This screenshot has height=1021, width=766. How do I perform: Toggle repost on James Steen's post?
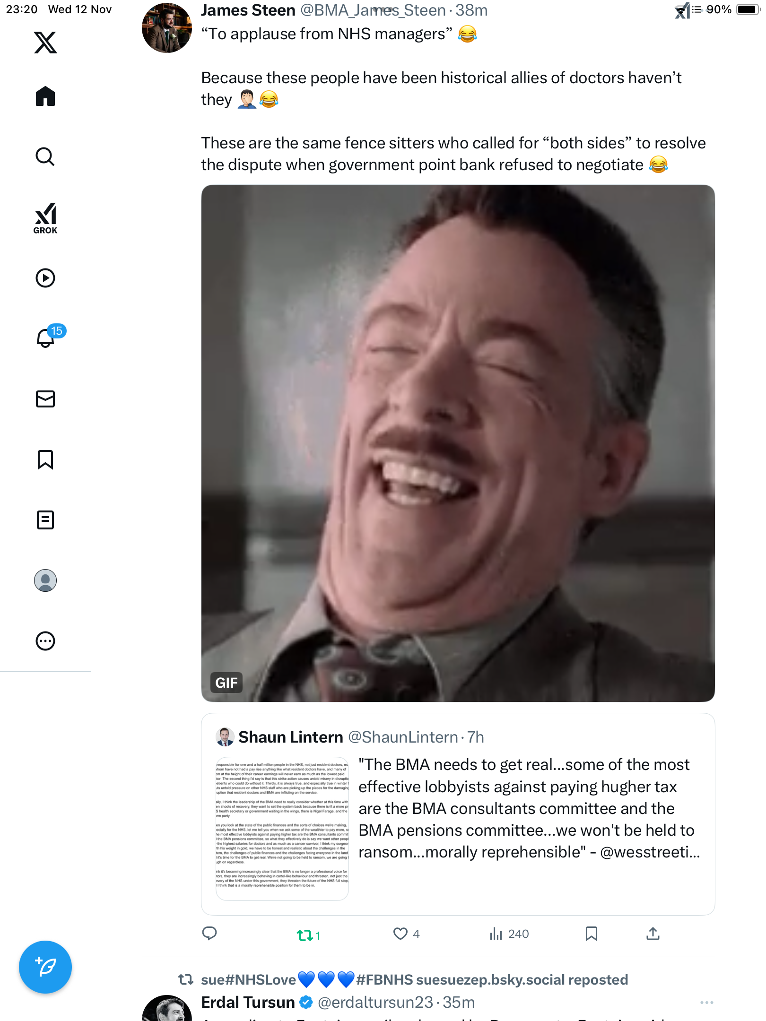pos(305,934)
